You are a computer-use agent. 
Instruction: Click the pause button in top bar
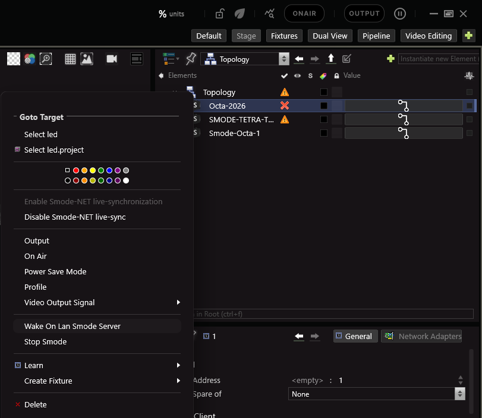(401, 14)
